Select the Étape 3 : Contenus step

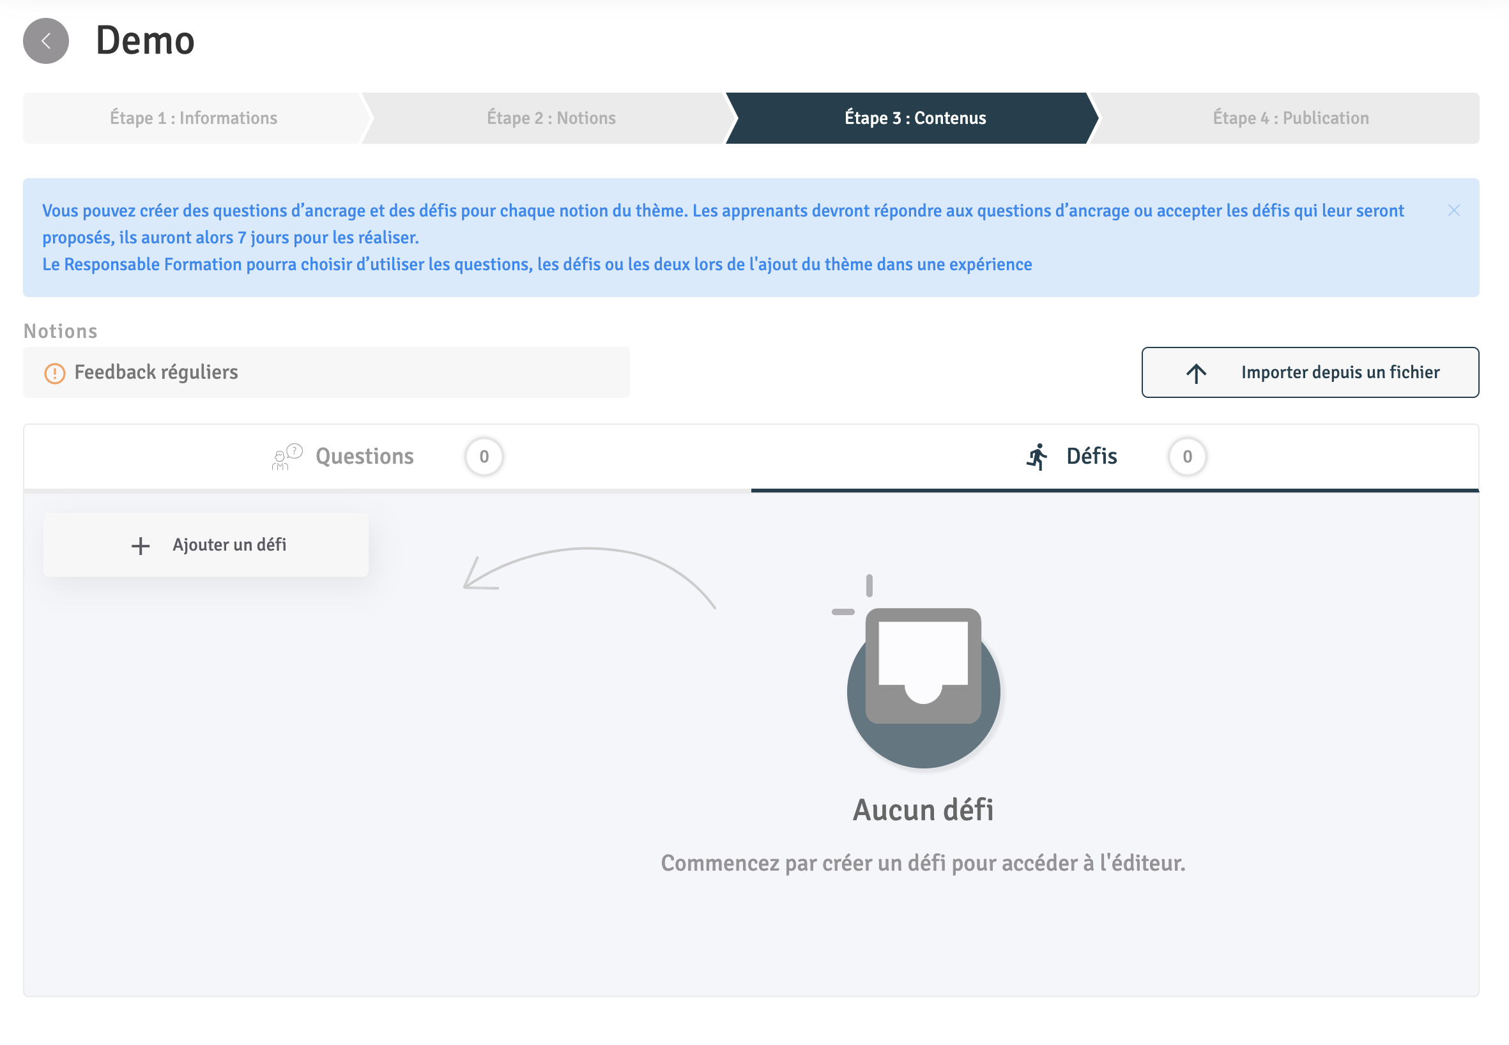[x=914, y=118]
